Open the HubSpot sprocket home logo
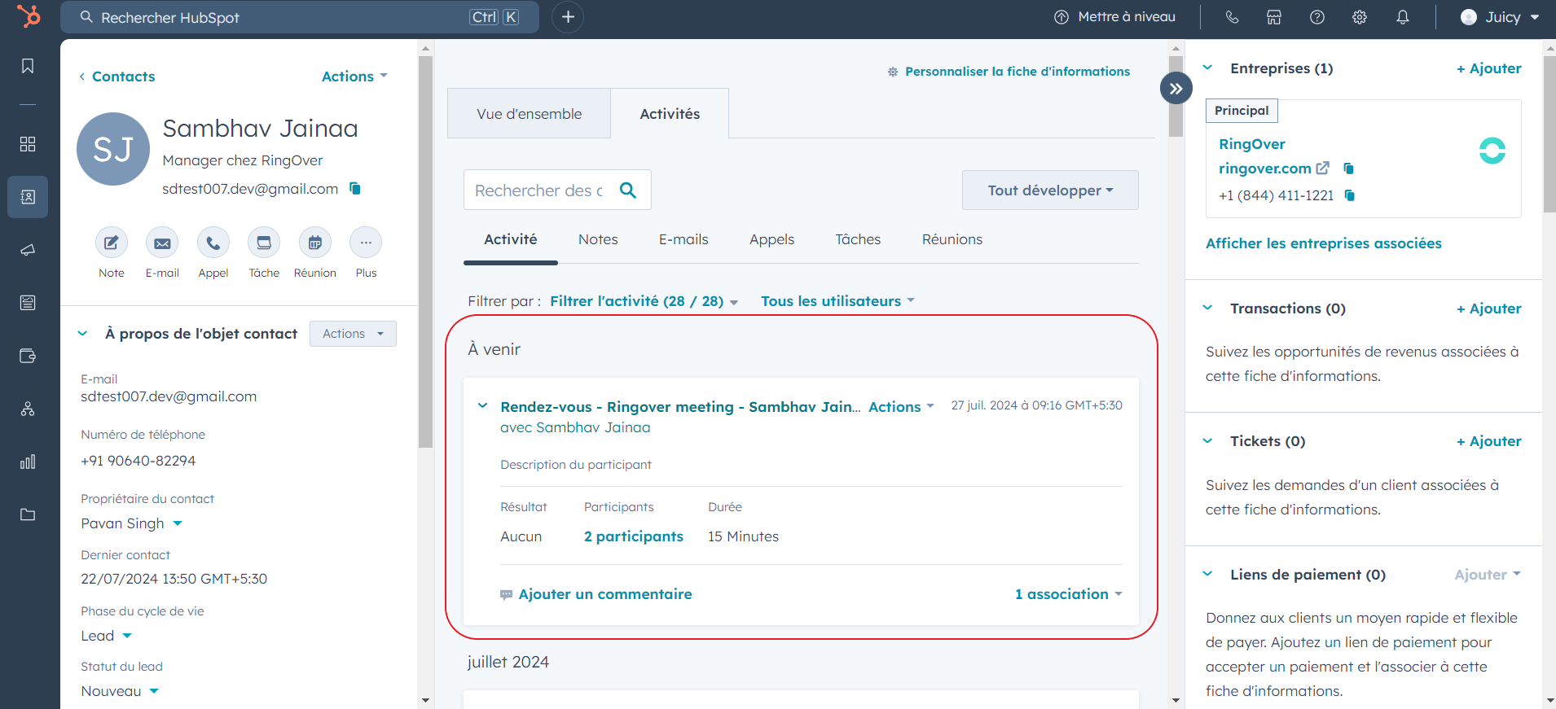Image resolution: width=1556 pixels, height=709 pixels. point(29,16)
